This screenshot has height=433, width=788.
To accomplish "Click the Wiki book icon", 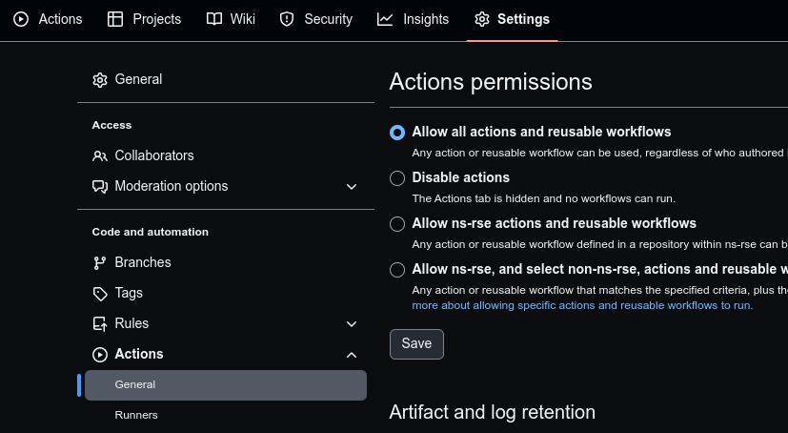I will pos(214,19).
